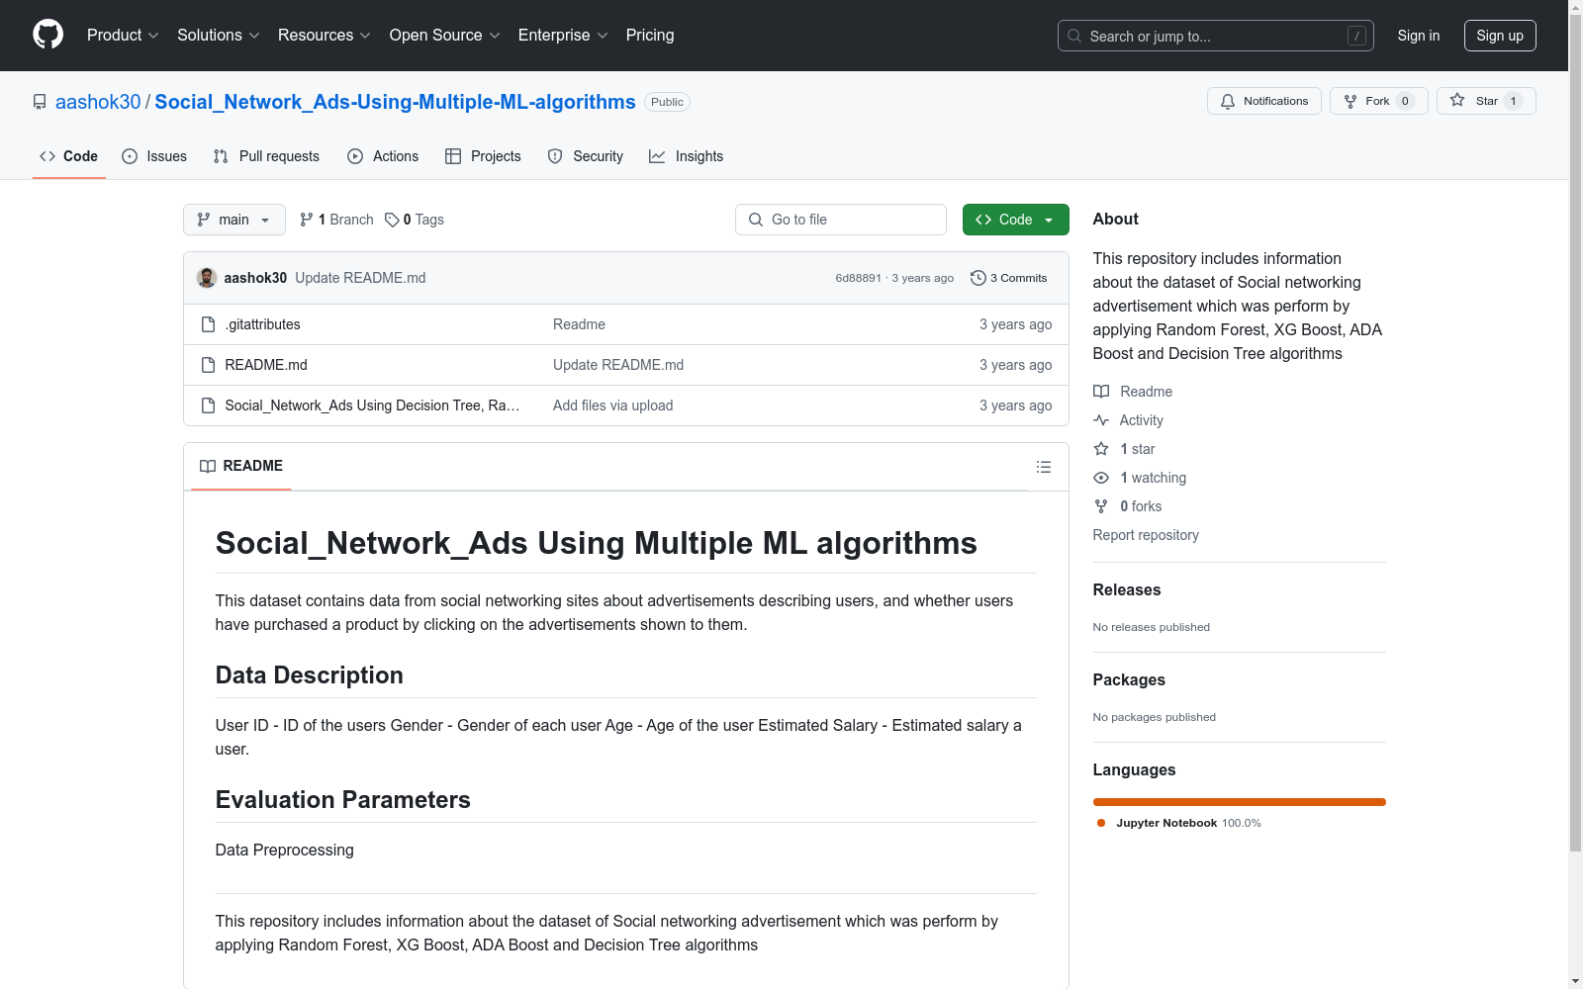Viewport: 1583px width, 989px height.
Task: Click the slash shortcut icon in search
Action: [1356, 36]
